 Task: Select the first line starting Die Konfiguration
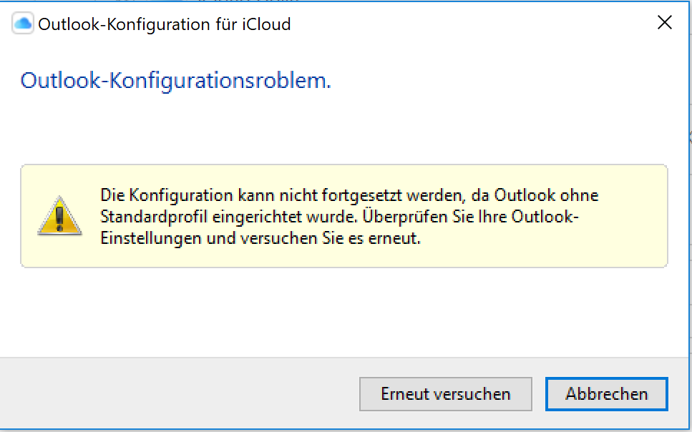[x=349, y=195]
